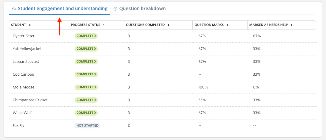
Task: Click sort icon next to Questions Completed
Action: (x=169, y=25)
